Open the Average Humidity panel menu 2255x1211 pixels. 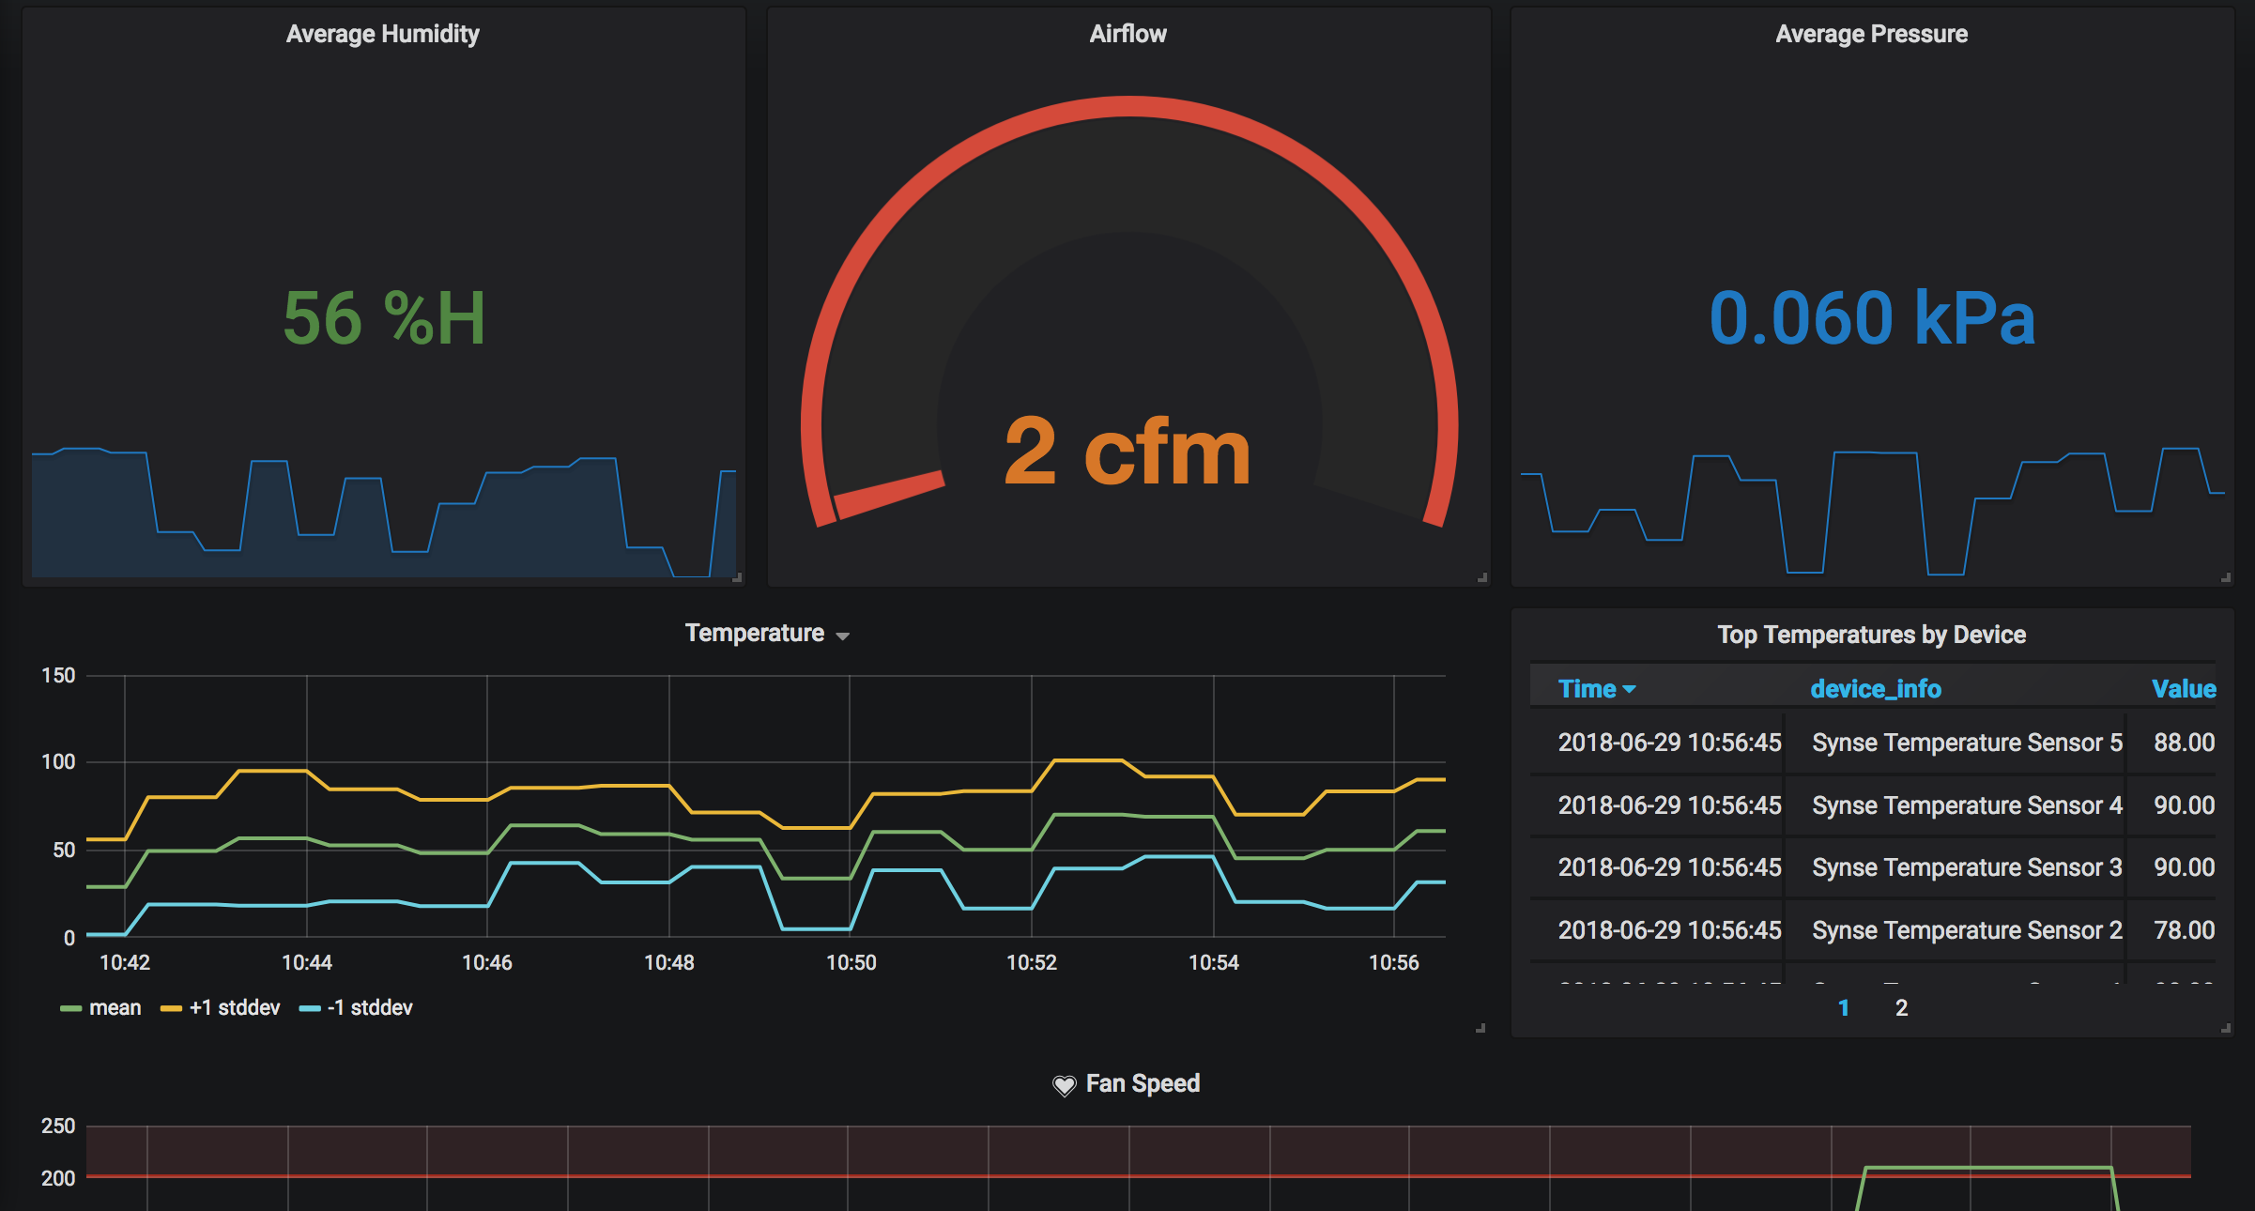pos(382,34)
